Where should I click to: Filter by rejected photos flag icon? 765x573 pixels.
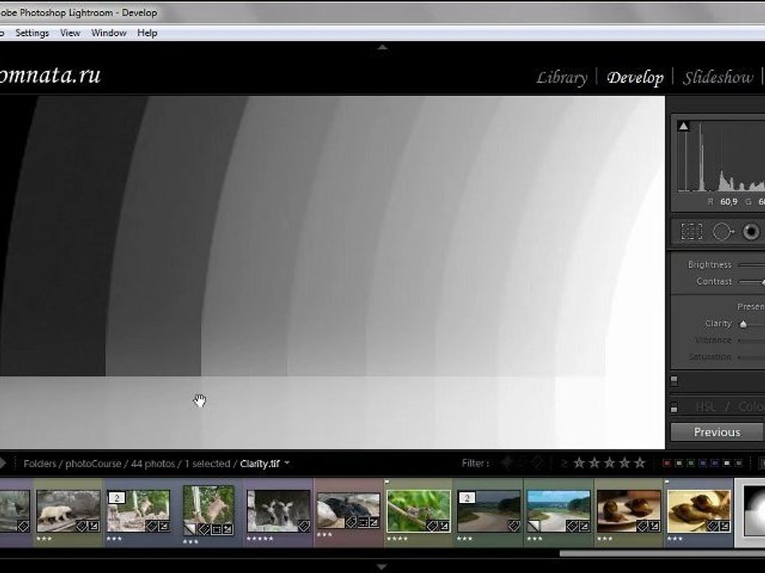(x=538, y=462)
